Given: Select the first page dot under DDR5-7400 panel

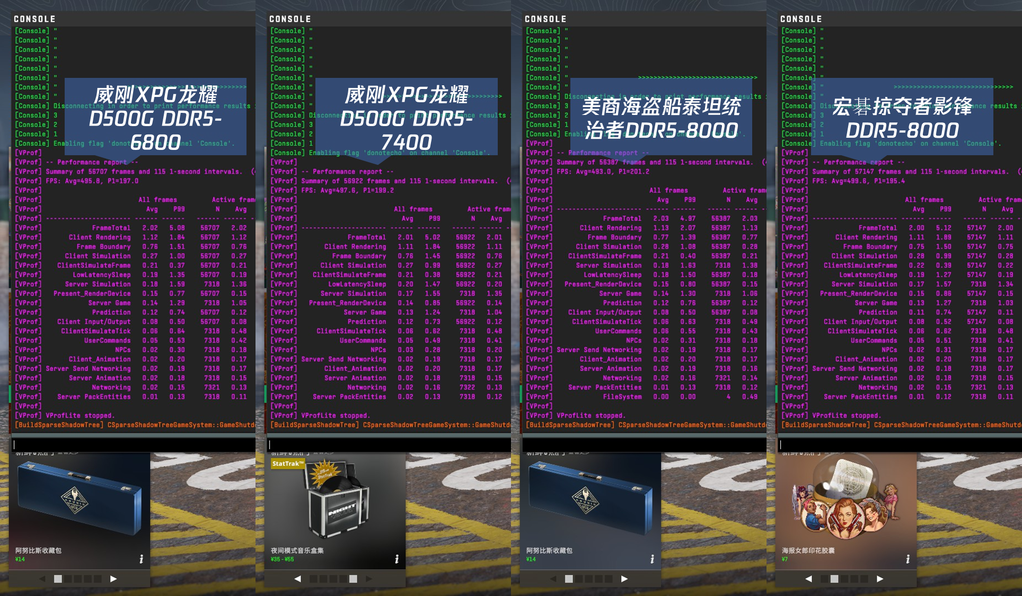Looking at the screenshot, I should 314,579.
